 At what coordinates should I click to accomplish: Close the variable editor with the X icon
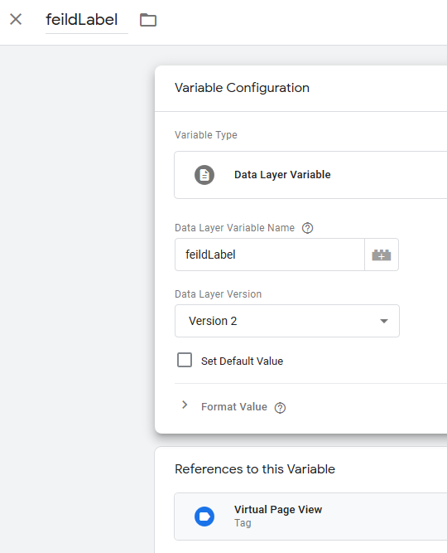pos(16,19)
